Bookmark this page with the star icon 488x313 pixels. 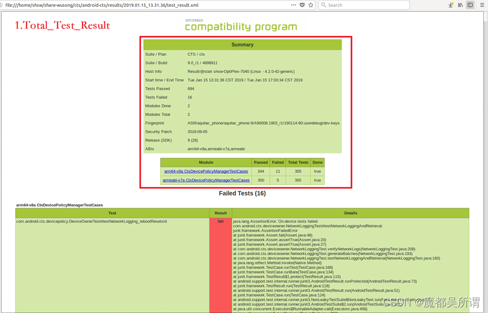311,5
